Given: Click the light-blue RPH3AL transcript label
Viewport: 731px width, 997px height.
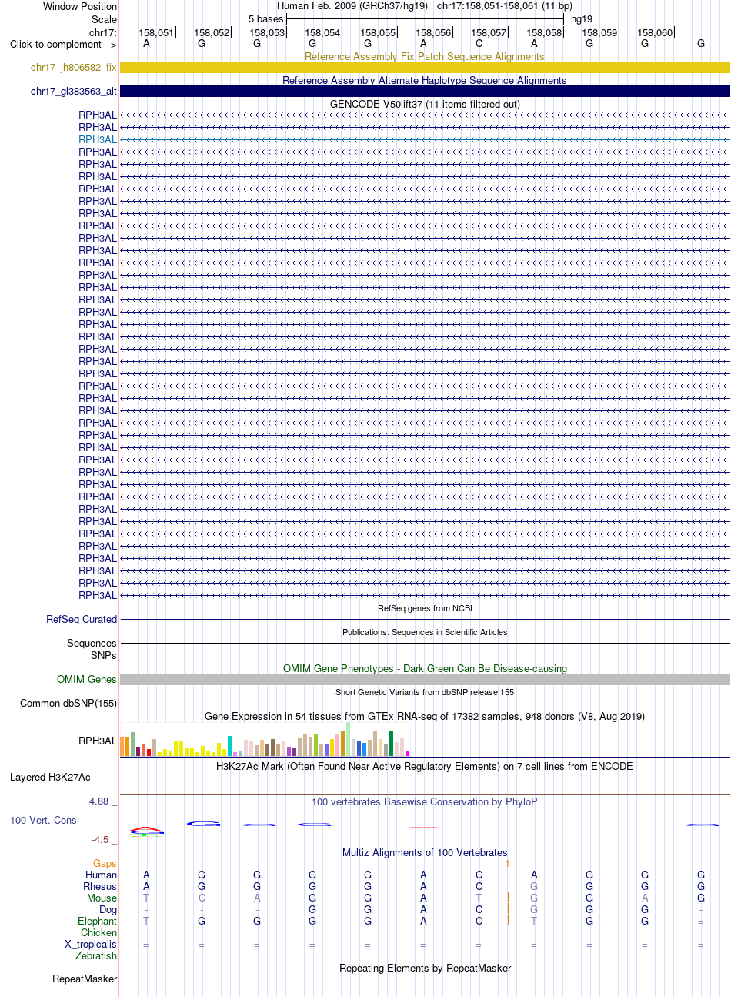Looking at the screenshot, I should (98, 139).
